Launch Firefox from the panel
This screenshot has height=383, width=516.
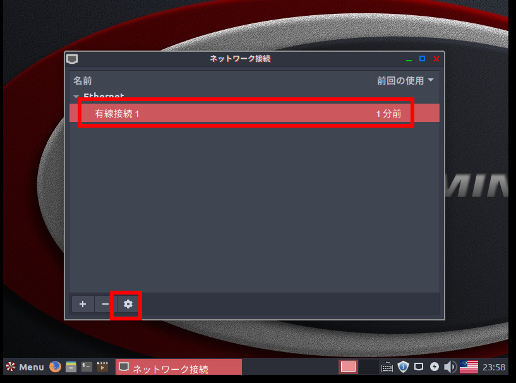tap(56, 367)
